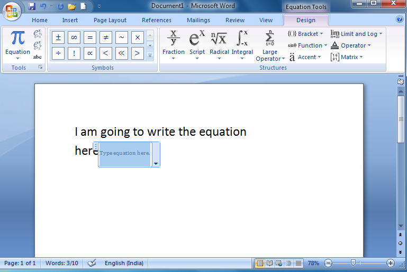Insert the equals symbol
The width and height of the screenshot is (407, 272).
click(x=90, y=37)
